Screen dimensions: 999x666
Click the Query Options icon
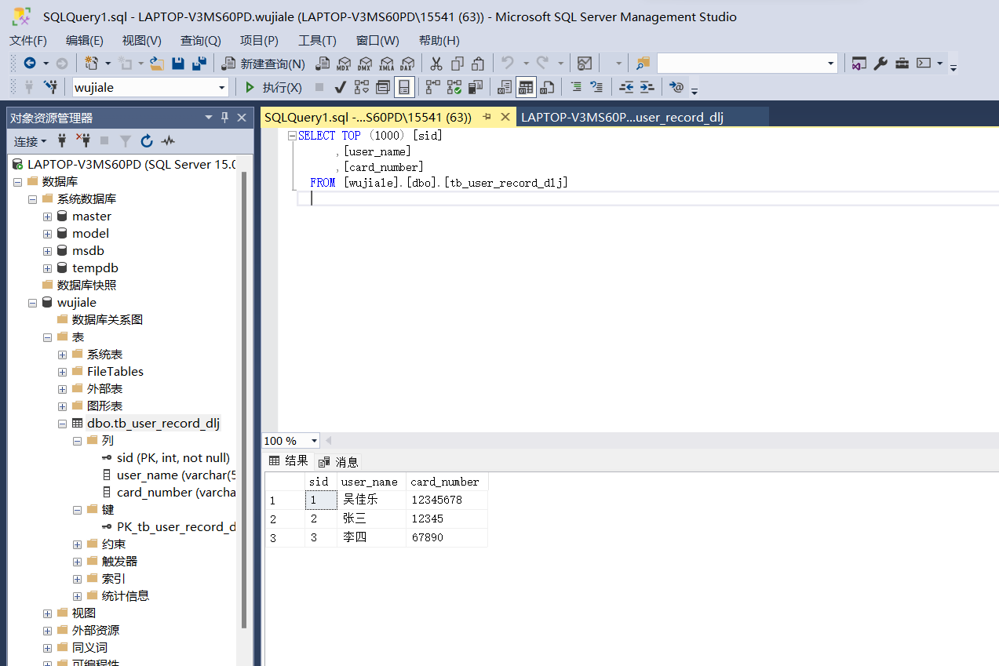383,87
